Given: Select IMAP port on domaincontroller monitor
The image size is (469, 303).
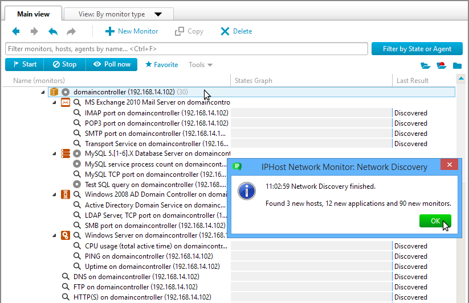Looking at the screenshot, I should point(157,113).
